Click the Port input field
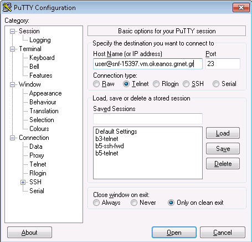 click(223, 64)
